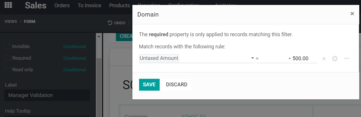Discard the domain changes
Viewport: 361px width, 117px height.
(x=176, y=85)
